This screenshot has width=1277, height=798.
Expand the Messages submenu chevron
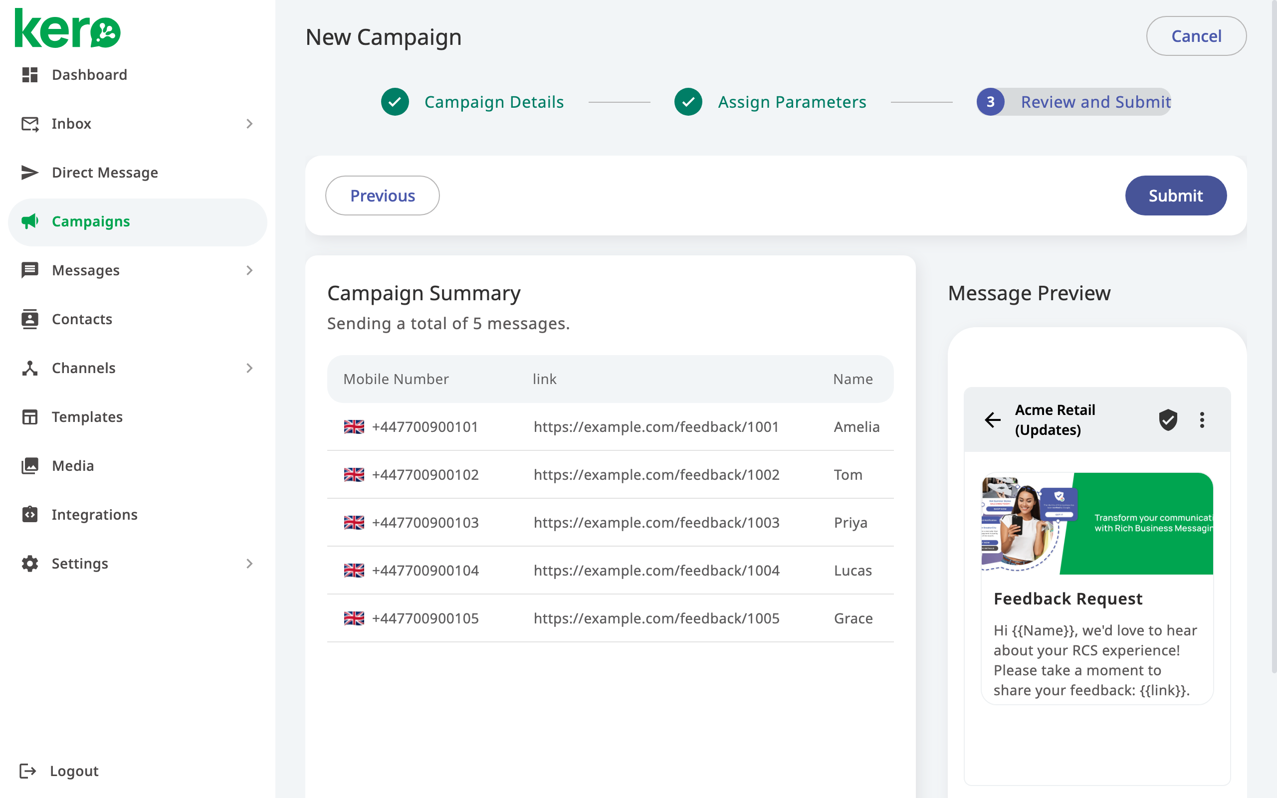point(249,270)
